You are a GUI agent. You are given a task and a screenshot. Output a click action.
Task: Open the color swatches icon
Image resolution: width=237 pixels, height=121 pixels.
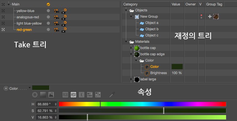pyautogui.click(x=98, y=95)
